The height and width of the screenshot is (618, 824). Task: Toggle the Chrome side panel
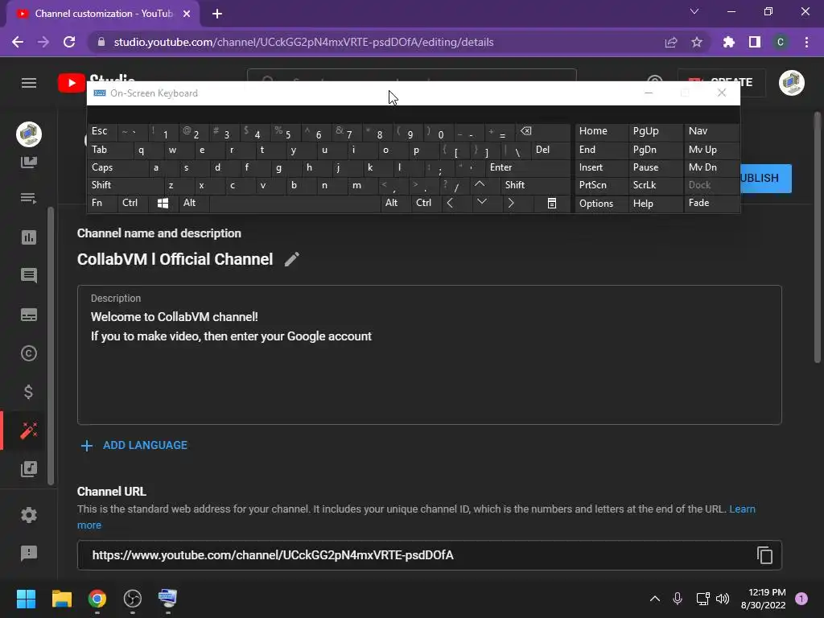coord(755,42)
